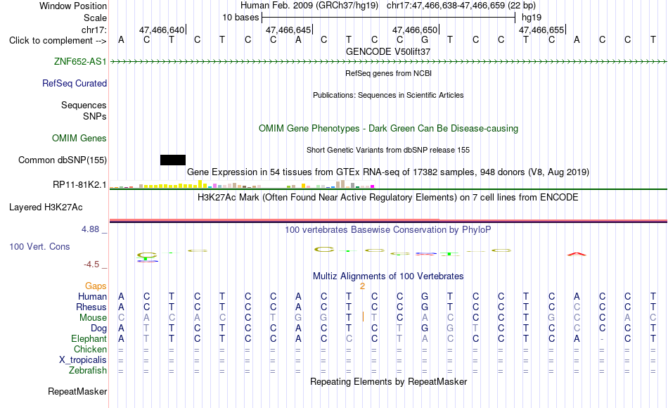Click 'Multiz Alignments of 100 Vertebrates' title
The height and width of the screenshot is (408, 668).
(x=388, y=276)
